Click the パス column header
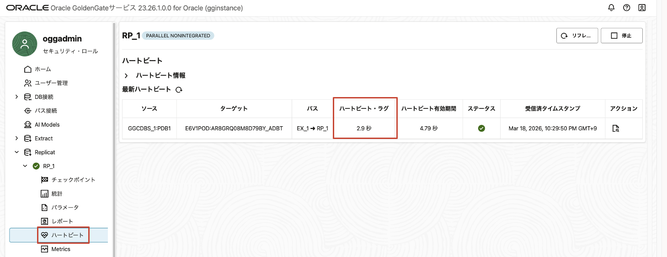The height and width of the screenshot is (257, 667). (313, 109)
